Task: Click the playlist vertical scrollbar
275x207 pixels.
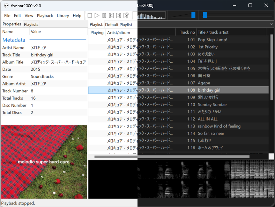Action: coord(272,67)
